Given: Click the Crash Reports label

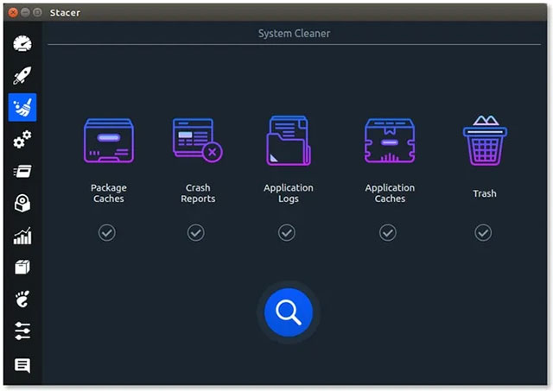Looking at the screenshot, I should tap(198, 193).
